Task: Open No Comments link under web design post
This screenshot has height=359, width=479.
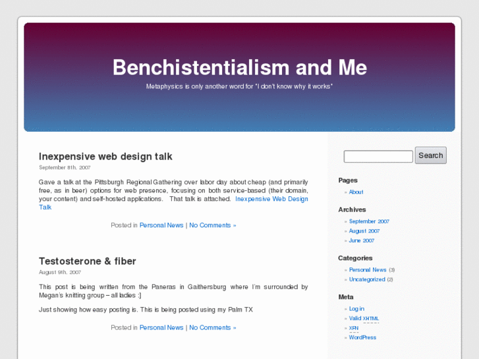Action: click(x=212, y=225)
